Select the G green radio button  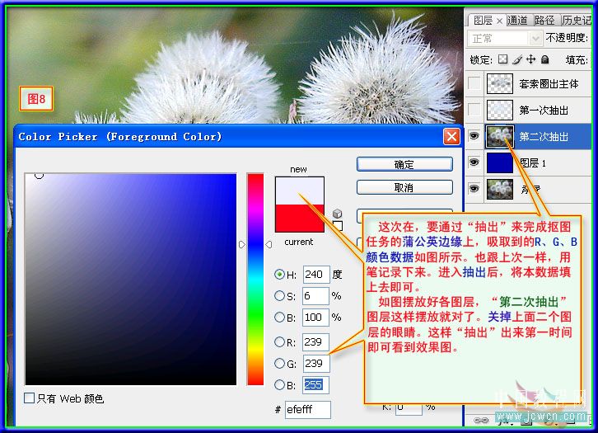(x=279, y=363)
